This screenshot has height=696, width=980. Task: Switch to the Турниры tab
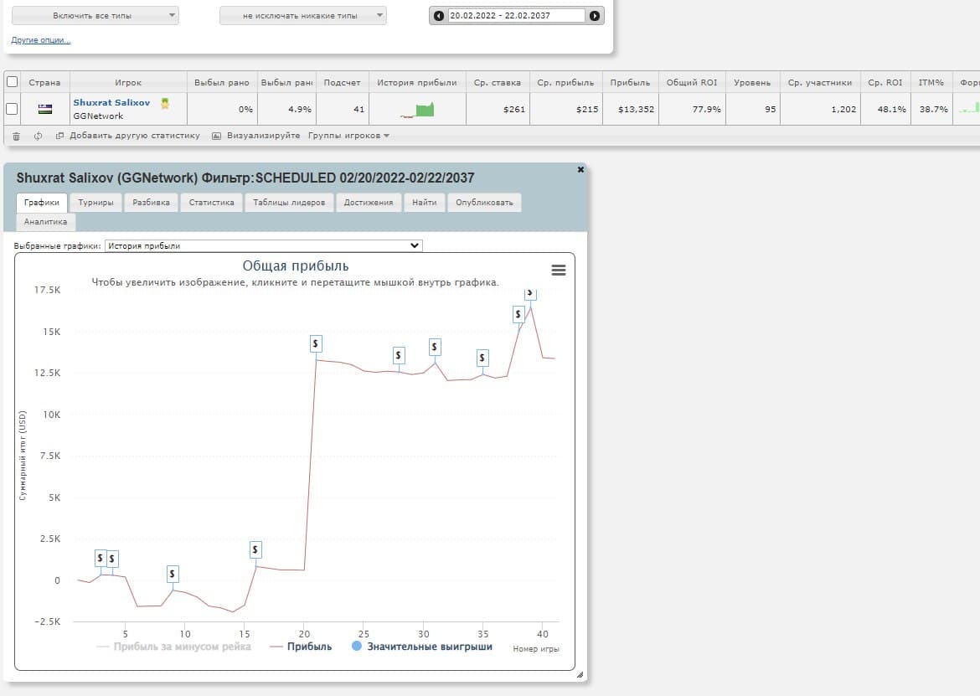pos(95,202)
